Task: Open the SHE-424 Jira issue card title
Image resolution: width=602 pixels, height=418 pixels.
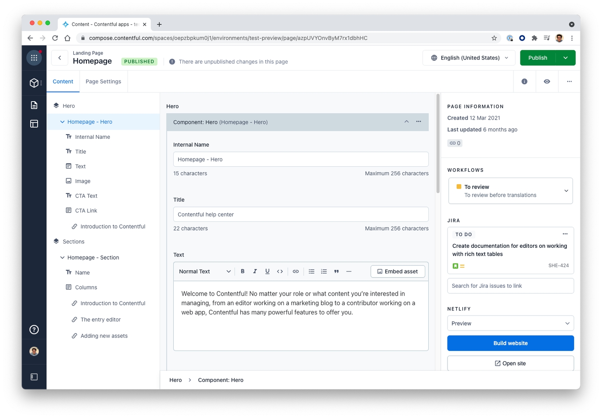Action: 510,250
